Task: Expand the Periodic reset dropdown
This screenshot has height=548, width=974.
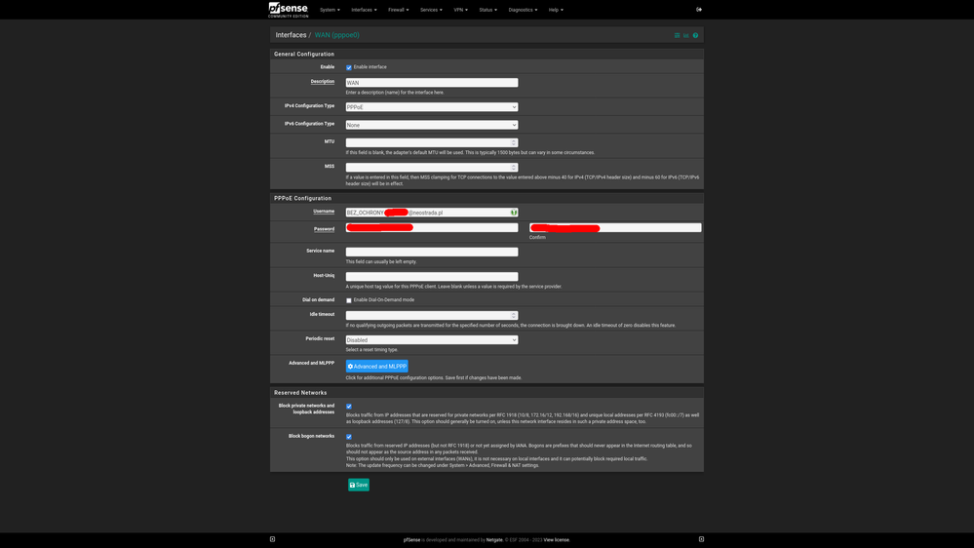Action: [x=431, y=340]
